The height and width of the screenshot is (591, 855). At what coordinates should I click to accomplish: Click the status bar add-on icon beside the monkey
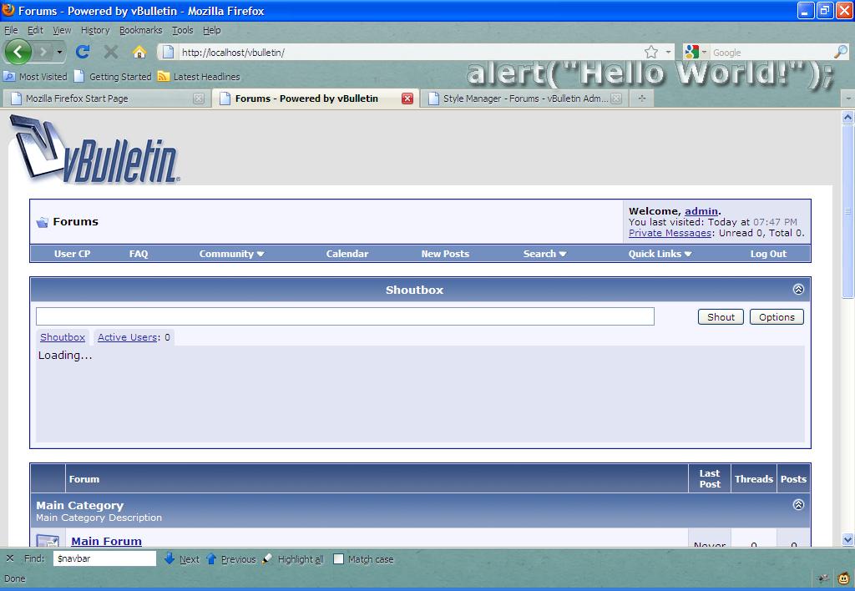[823, 578]
